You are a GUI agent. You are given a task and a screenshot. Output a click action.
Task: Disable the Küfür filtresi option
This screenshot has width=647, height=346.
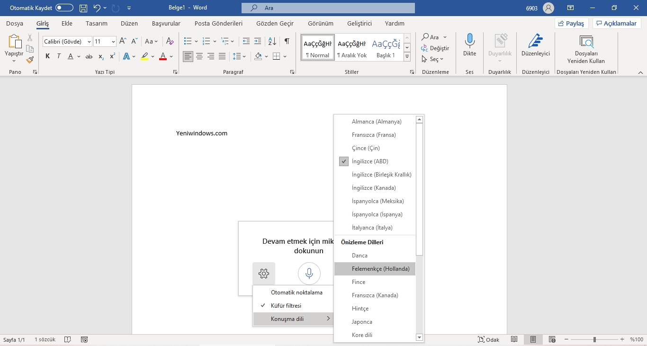click(287, 305)
